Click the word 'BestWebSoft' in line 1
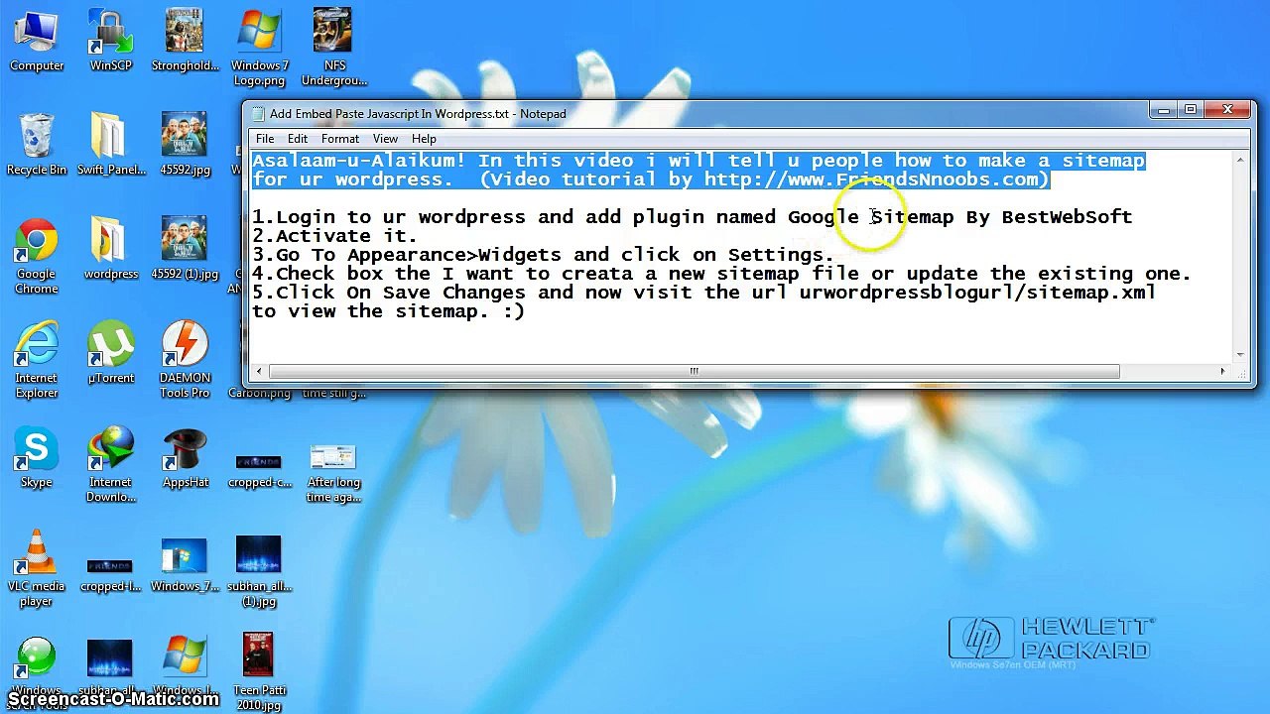The height and width of the screenshot is (714, 1270). [x=1067, y=217]
